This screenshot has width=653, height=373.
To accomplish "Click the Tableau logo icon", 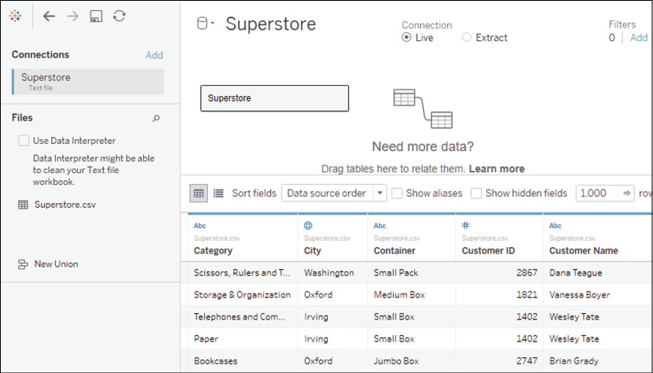I will pos(16,16).
